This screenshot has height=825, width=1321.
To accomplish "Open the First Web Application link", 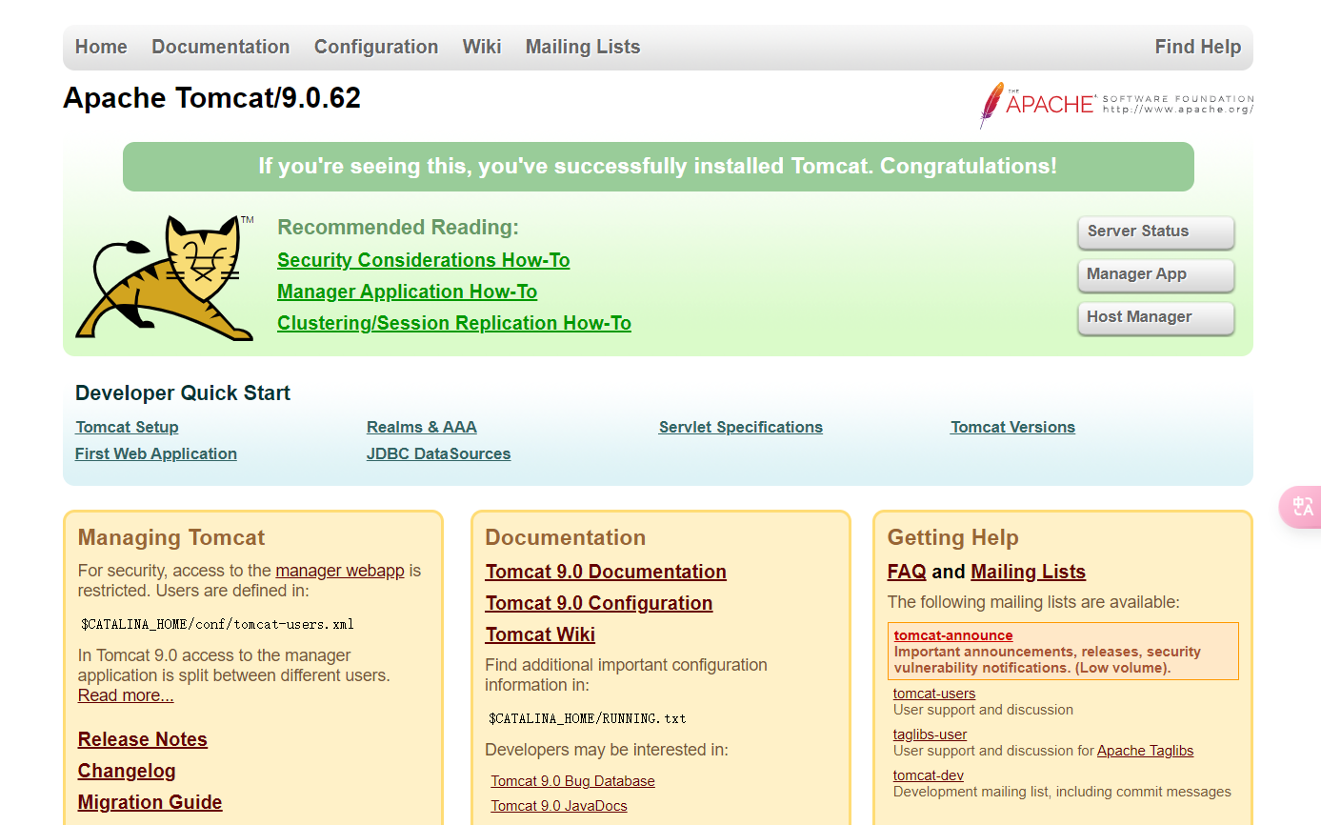I will click(x=156, y=453).
